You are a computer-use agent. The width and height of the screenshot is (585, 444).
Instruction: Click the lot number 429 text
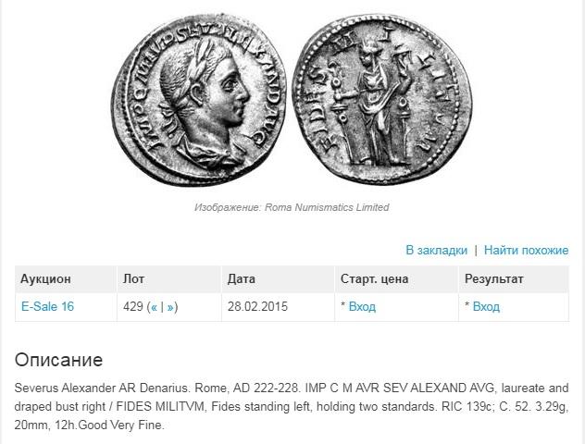[133, 306]
